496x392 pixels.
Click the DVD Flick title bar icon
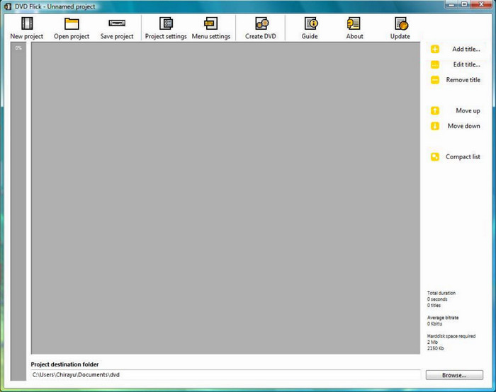[x=8, y=6]
